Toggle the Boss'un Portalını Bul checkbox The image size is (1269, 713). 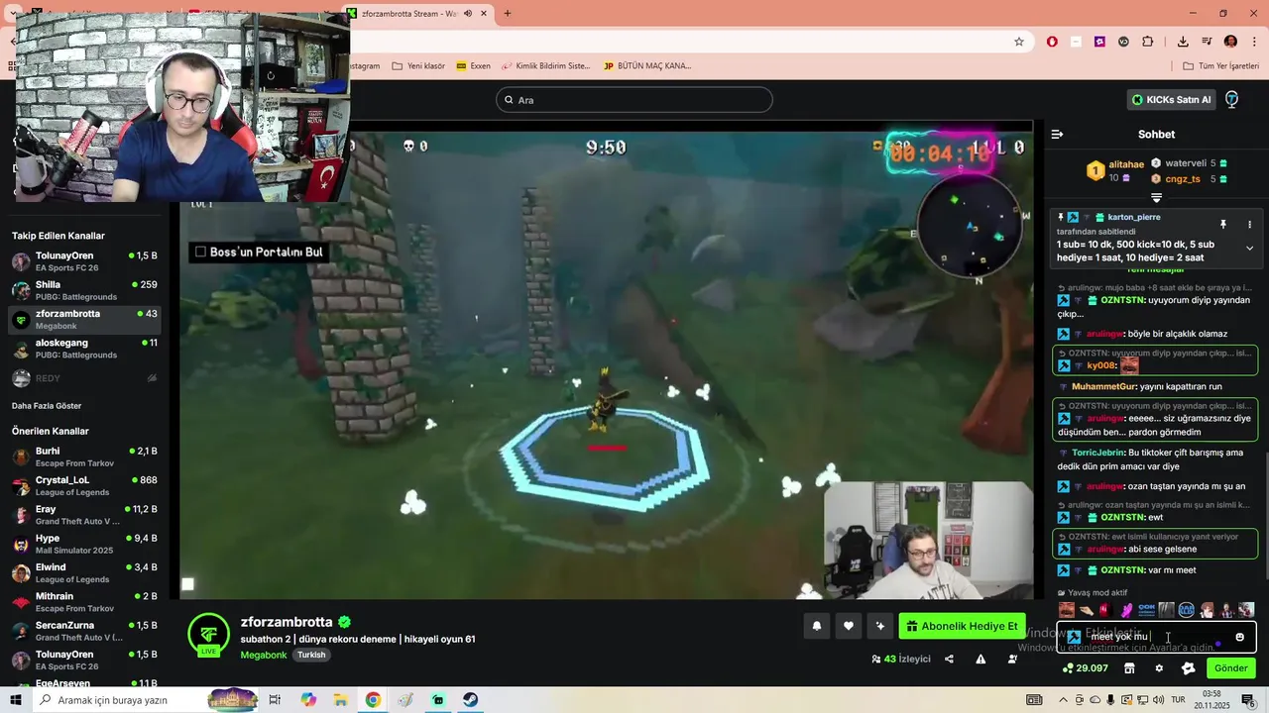200,252
